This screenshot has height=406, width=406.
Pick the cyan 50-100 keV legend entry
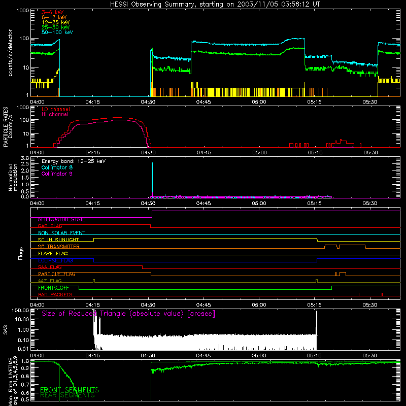tap(57, 32)
